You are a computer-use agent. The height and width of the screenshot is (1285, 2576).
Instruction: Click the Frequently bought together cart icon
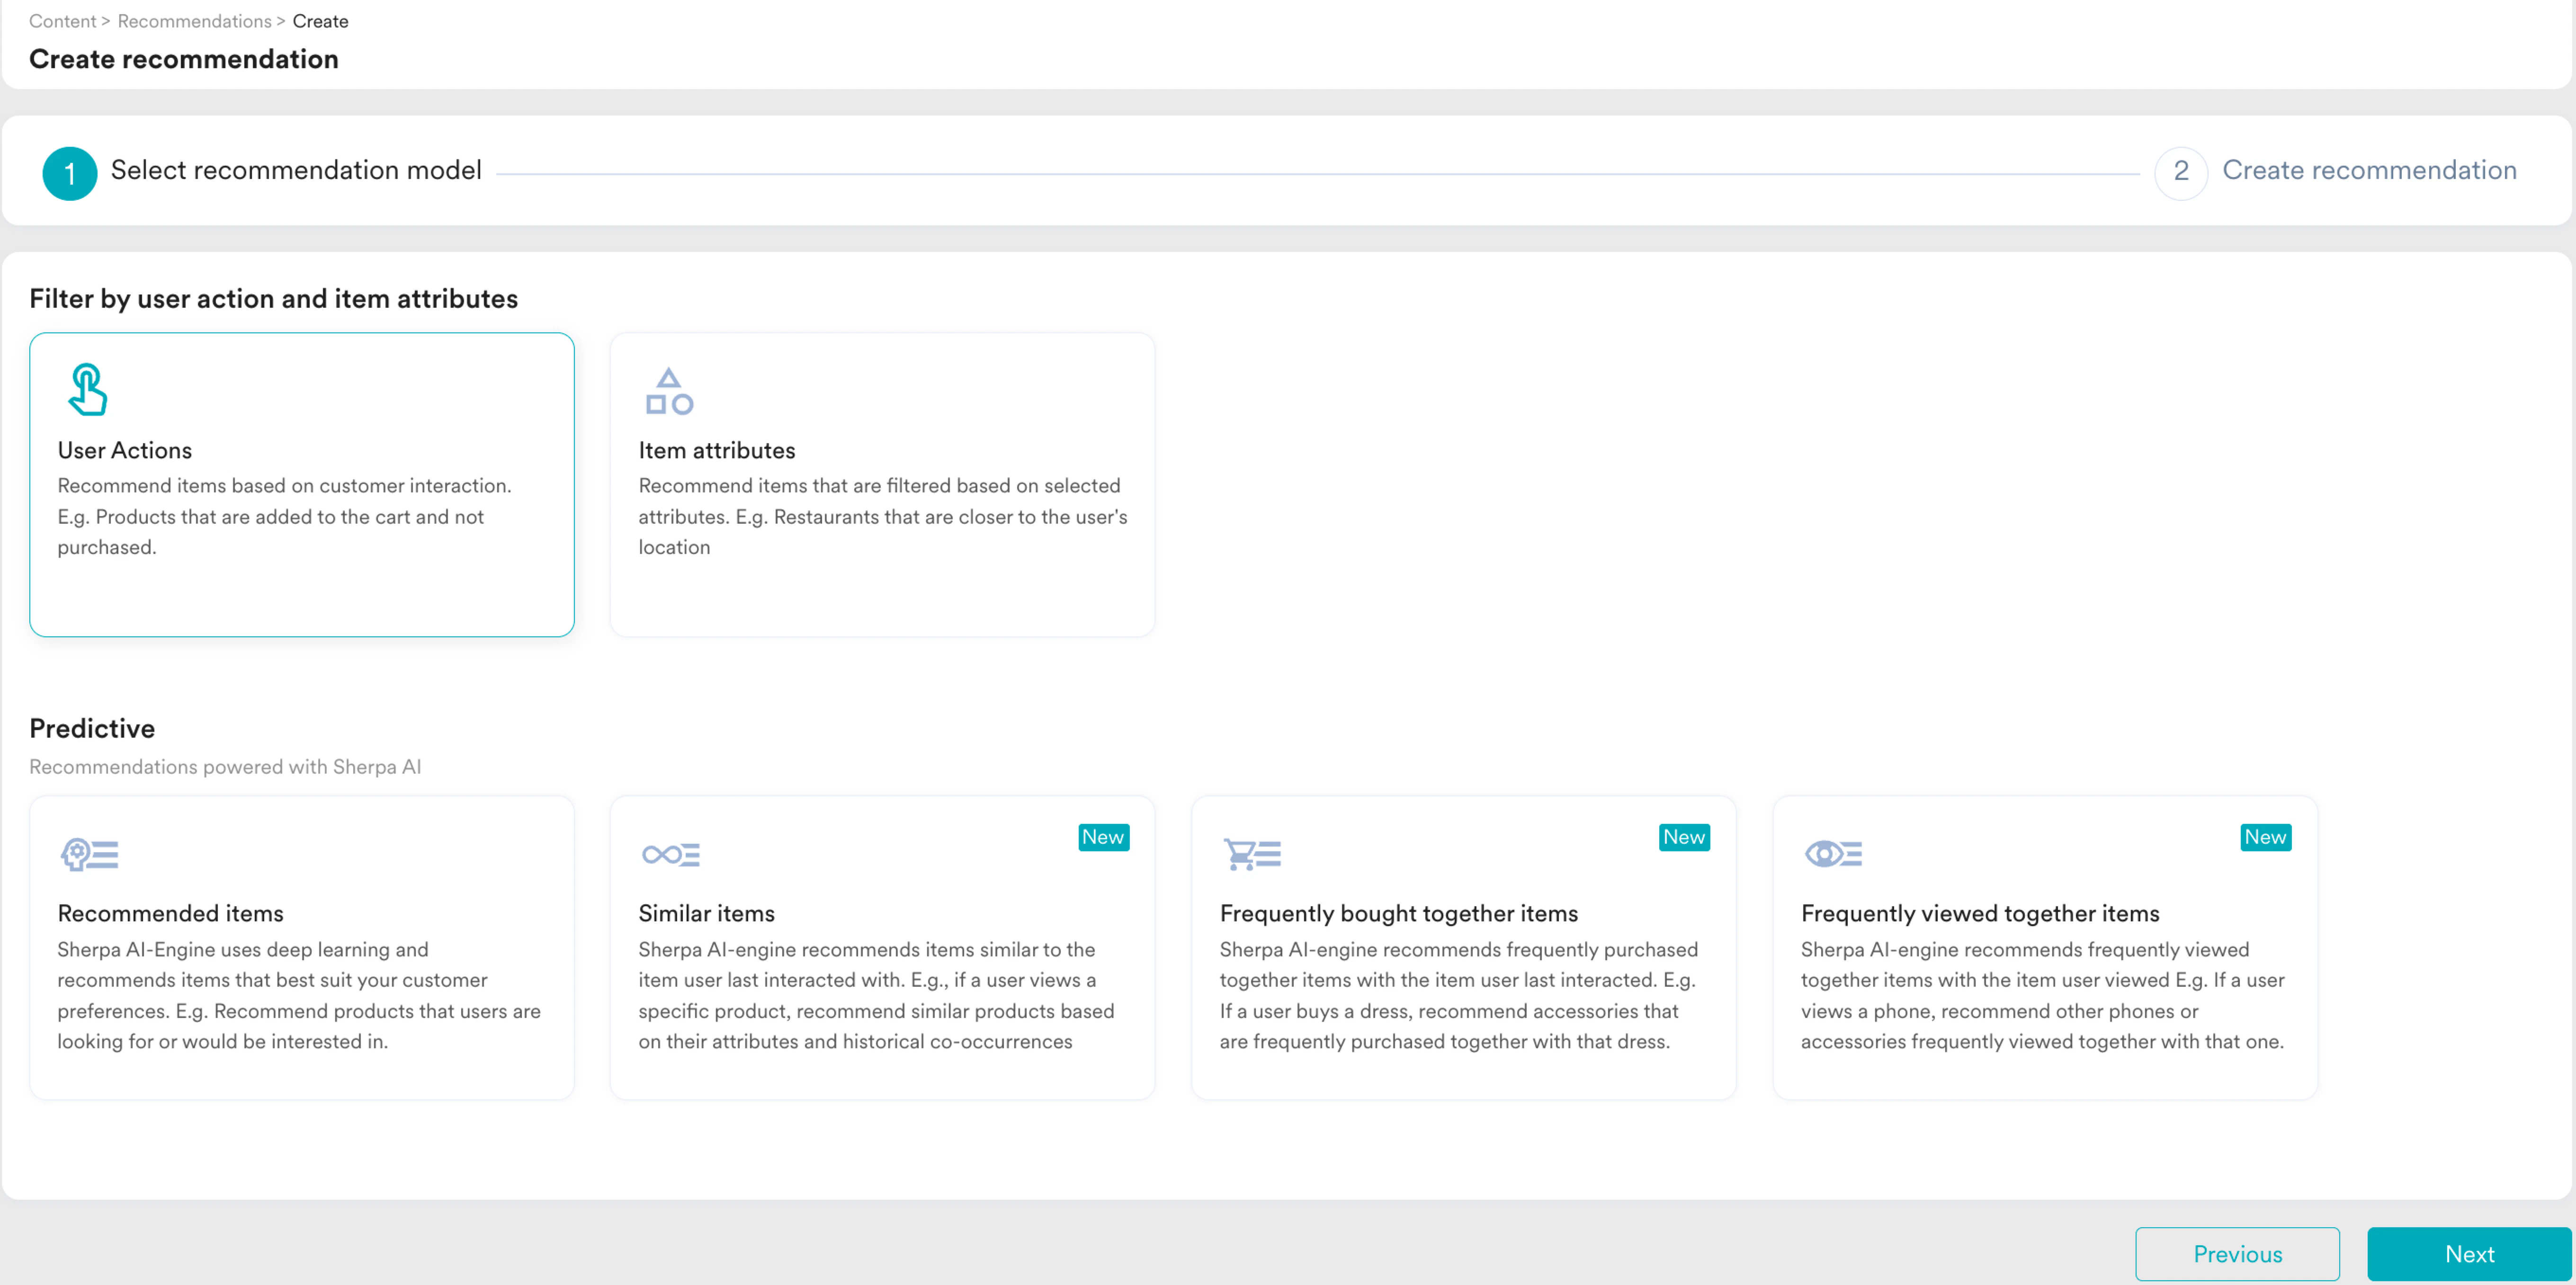(x=1251, y=854)
